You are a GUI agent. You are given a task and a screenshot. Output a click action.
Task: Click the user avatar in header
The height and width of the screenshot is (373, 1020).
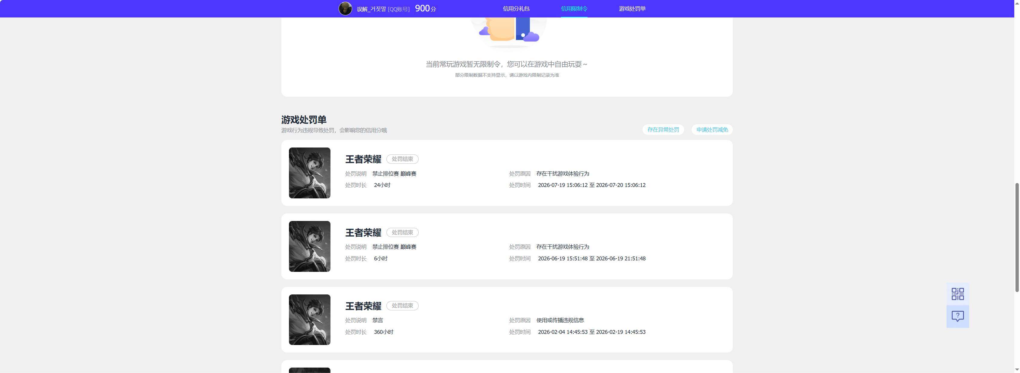point(345,9)
